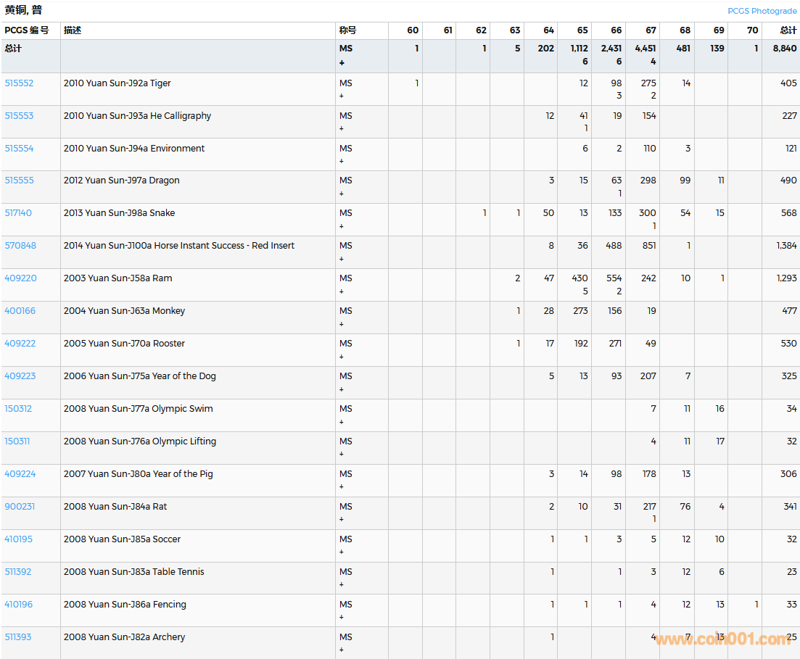Screen dimensions: 800x659
Task: Click the 410195 Soccer coin link
Action: [x=18, y=539]
